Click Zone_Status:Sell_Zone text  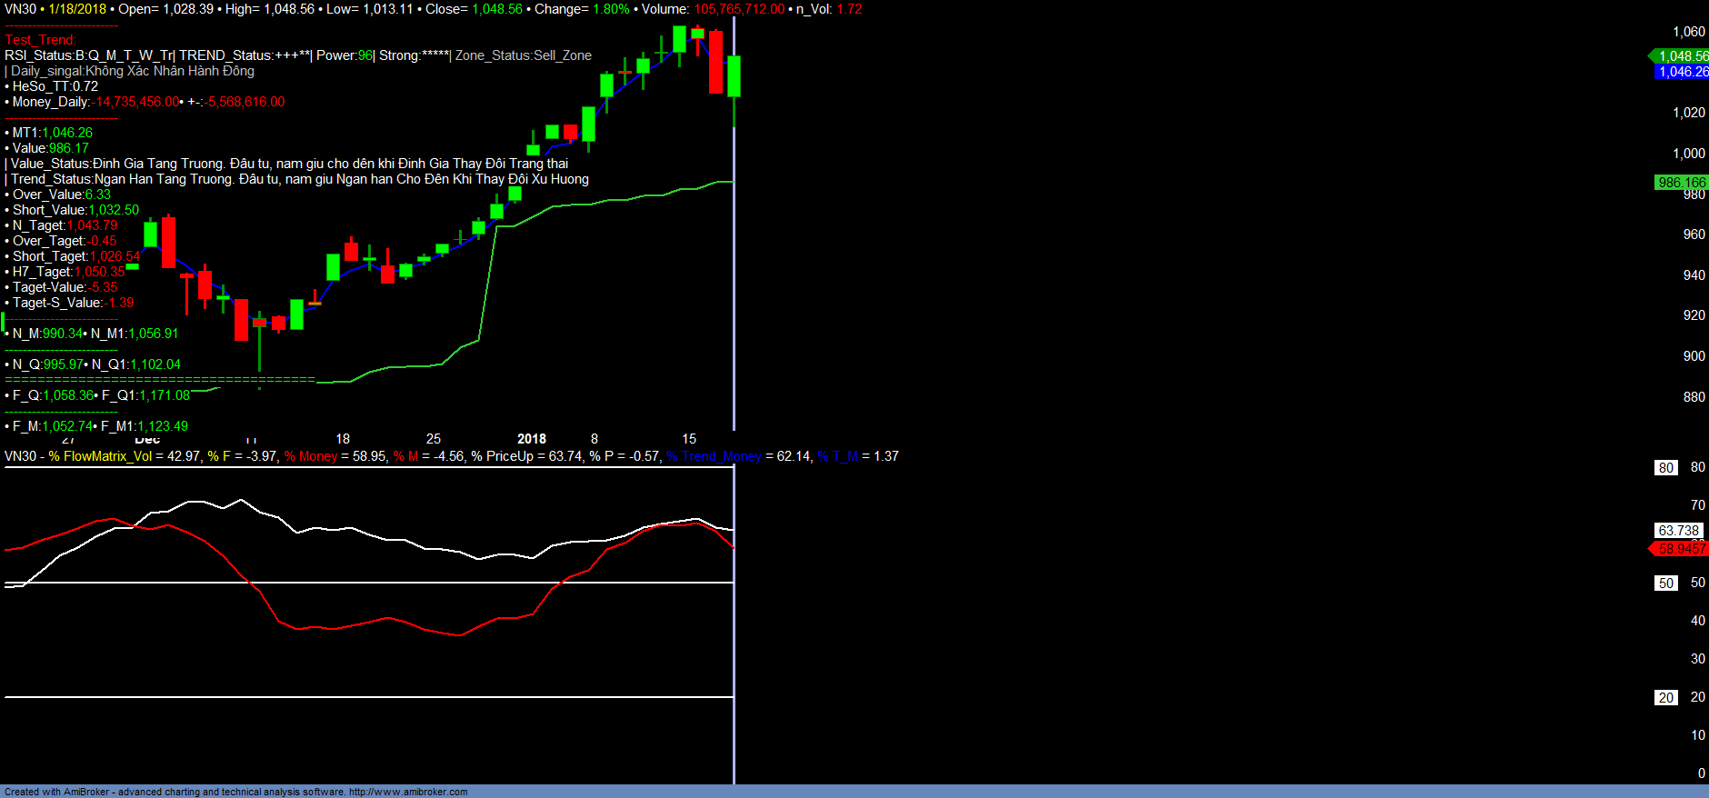tap(523, 55)
